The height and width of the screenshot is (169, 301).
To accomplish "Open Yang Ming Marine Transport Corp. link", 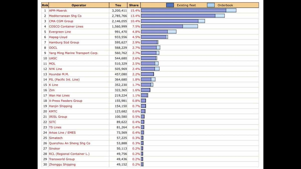I will click(73, 53).
